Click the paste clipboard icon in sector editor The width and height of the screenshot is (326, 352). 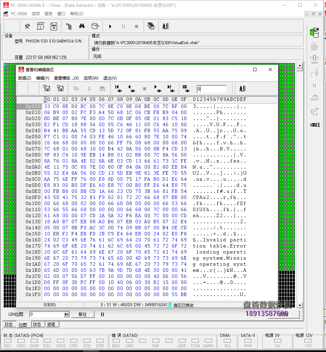tap(103, 89)
